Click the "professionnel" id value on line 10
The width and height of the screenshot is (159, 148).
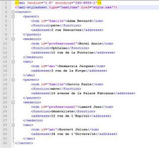coord(62,43)
